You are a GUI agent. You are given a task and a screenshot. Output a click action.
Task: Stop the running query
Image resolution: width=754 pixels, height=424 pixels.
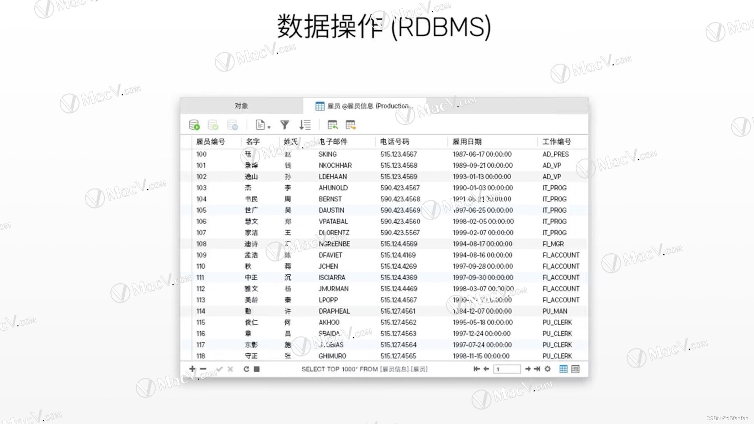click(x=257, y=369)
